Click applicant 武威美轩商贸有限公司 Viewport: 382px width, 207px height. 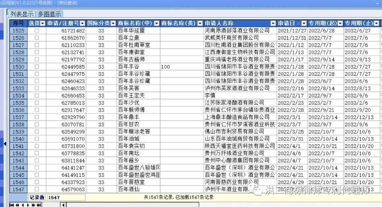pyautogui.click(x=231, y=38)
